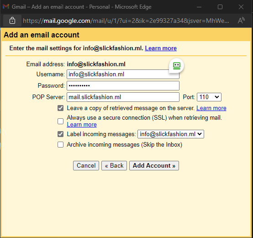Minimize the Edge window
Image resolution: width=253 pixels, height=238 pixels.
pyautogui.click(x=199, y=7)
